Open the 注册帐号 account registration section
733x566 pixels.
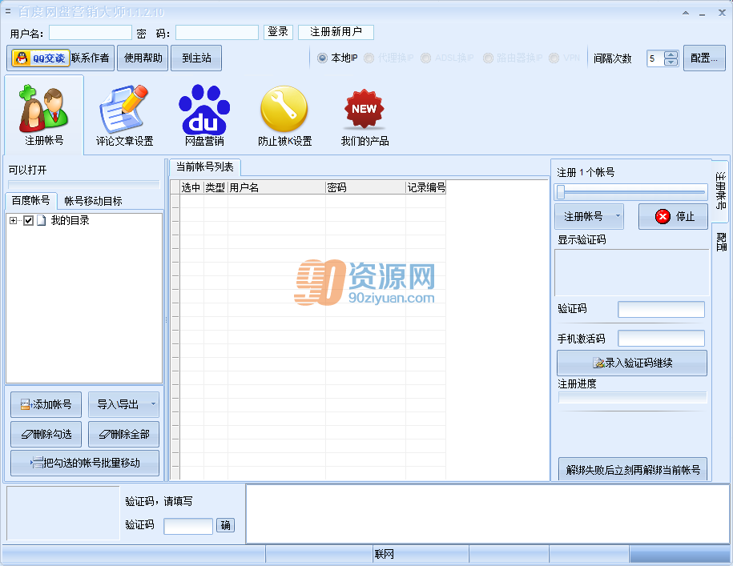(x=44, y=115)
